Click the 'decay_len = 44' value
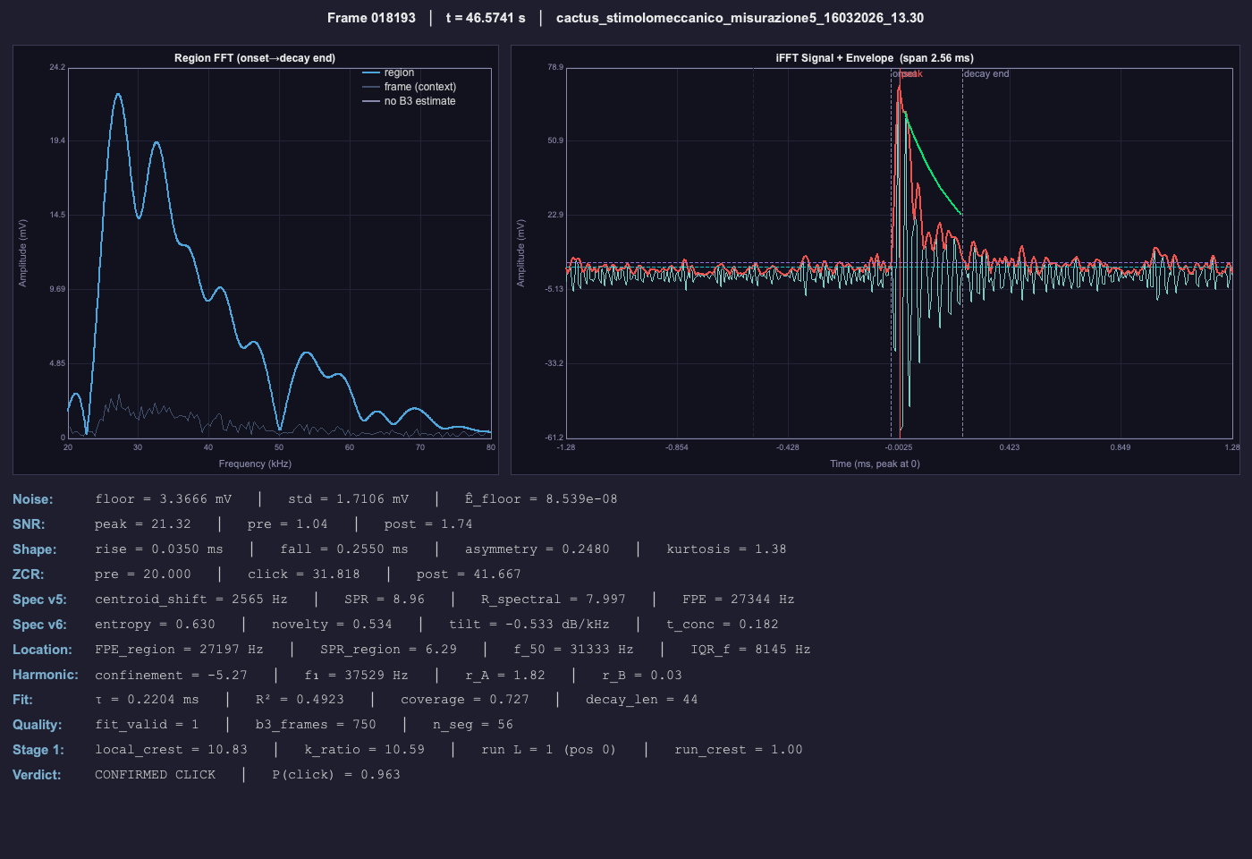This screenshot has width=1252, height=859. click(x=642, y=700)
